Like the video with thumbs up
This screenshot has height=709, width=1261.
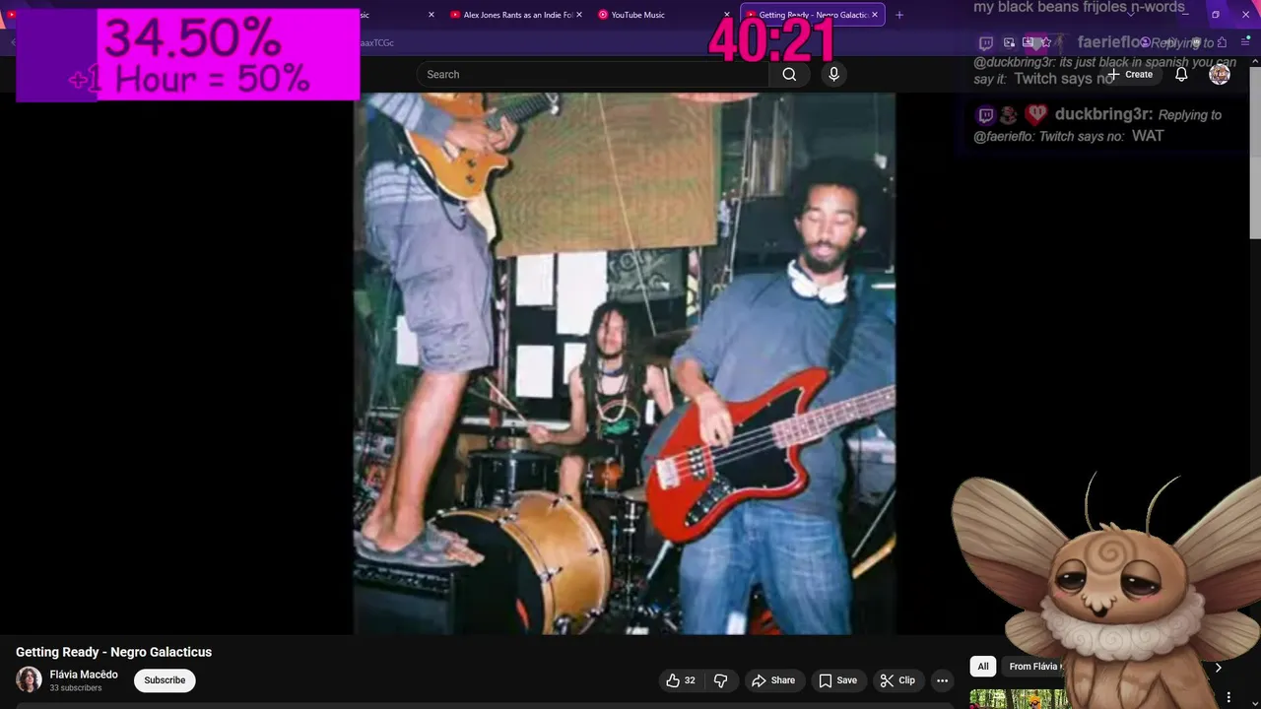682,680
